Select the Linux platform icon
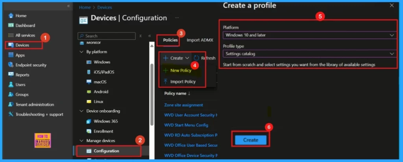Screen dimensions: 403x162 click(x=89, y=102)
